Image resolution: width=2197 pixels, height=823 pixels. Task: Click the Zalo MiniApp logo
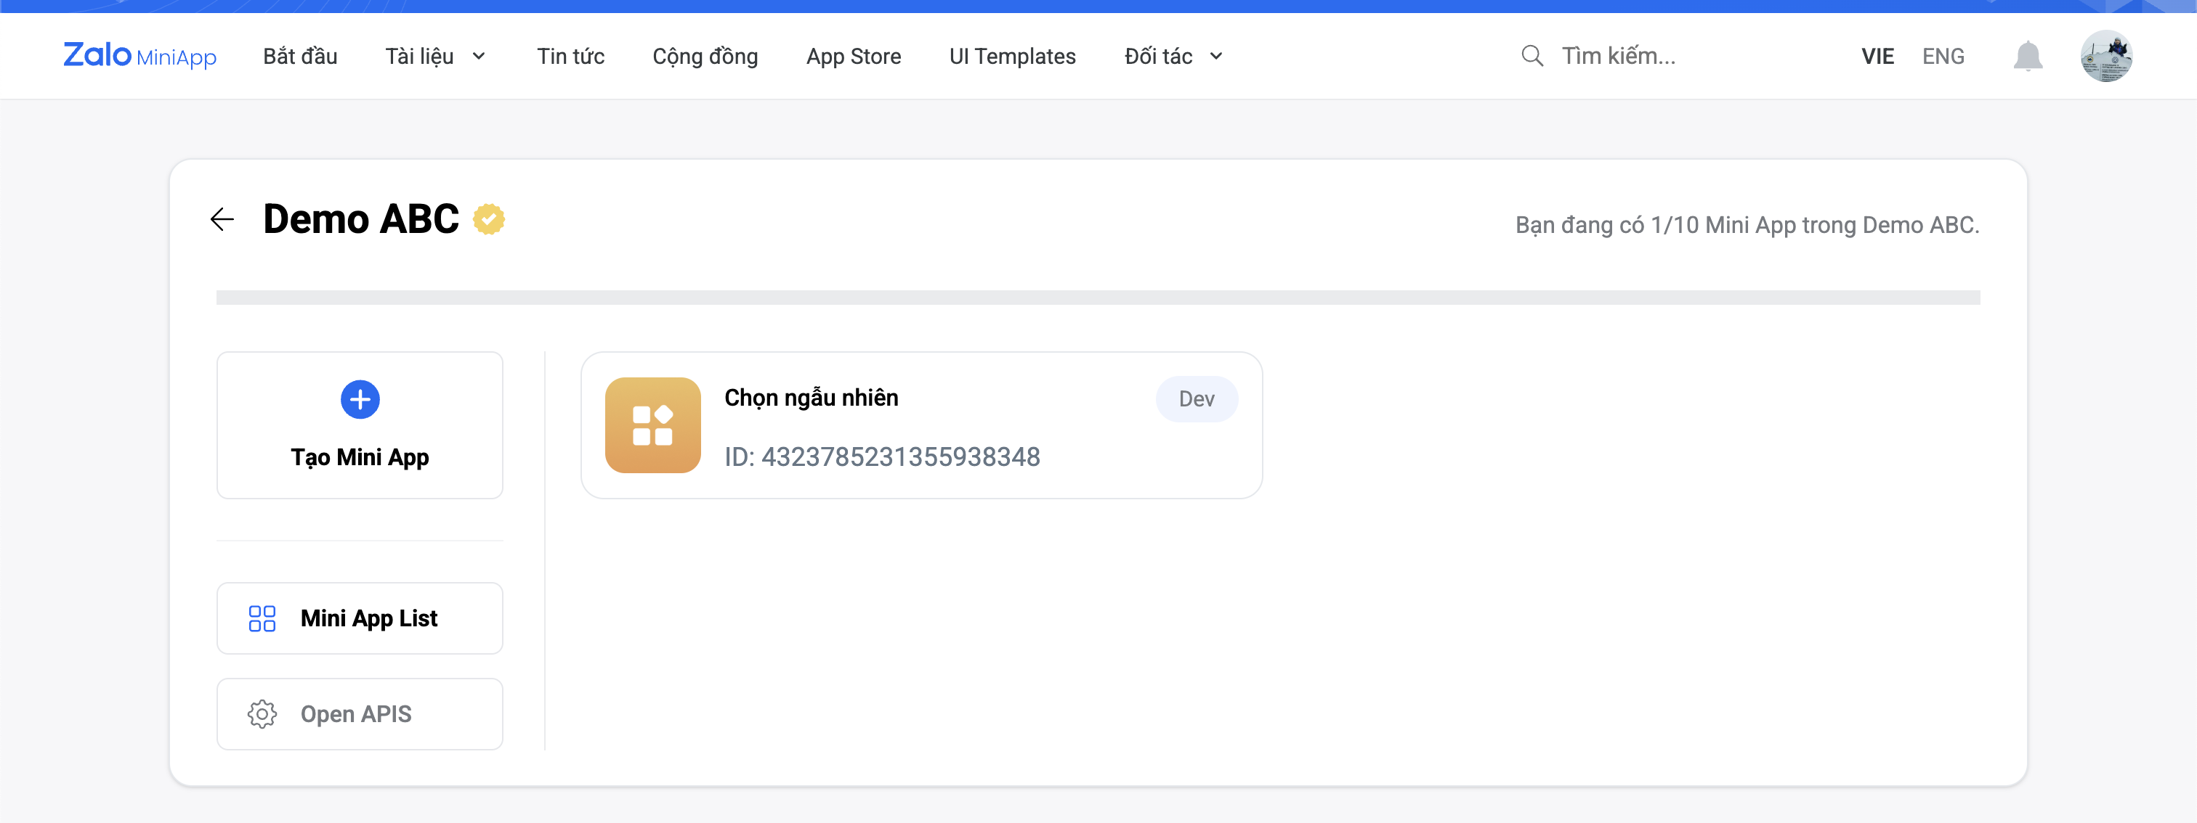pos(140,56)
